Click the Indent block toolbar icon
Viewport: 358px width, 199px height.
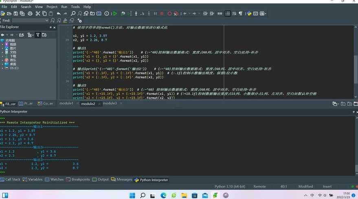coord(205,14)
